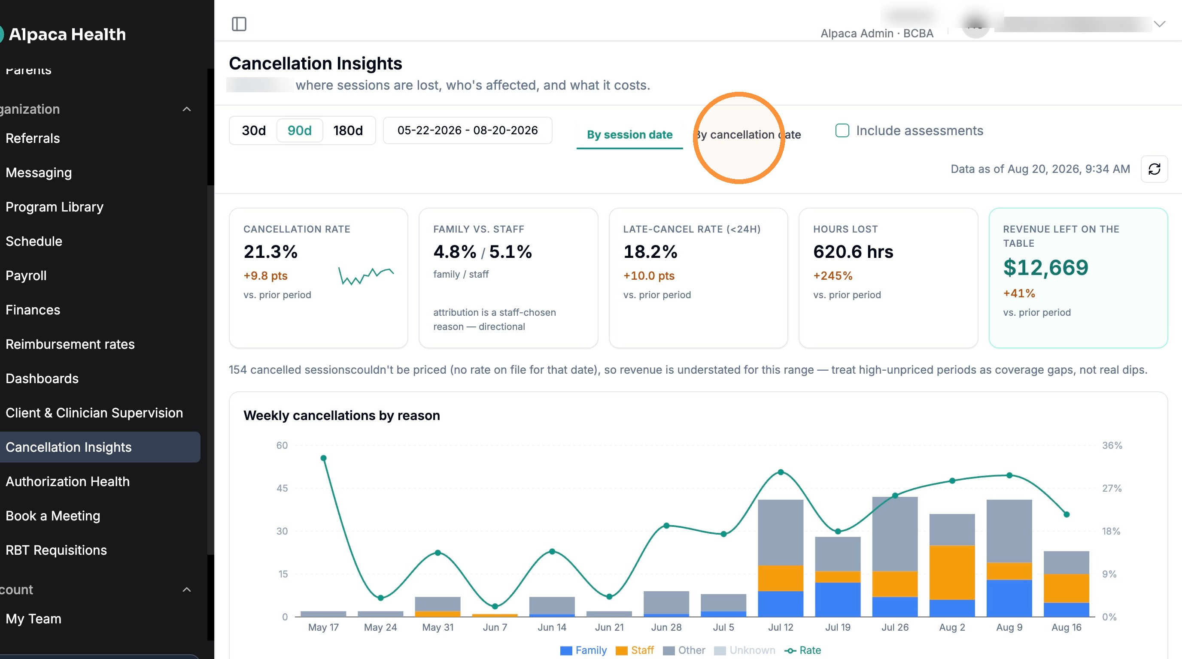Select the 180d range

coord(348,131)
